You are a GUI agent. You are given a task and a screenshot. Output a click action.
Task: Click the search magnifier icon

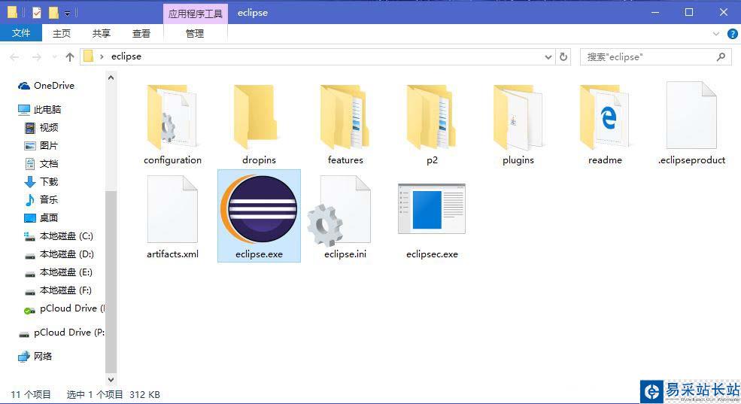(721, 56)
